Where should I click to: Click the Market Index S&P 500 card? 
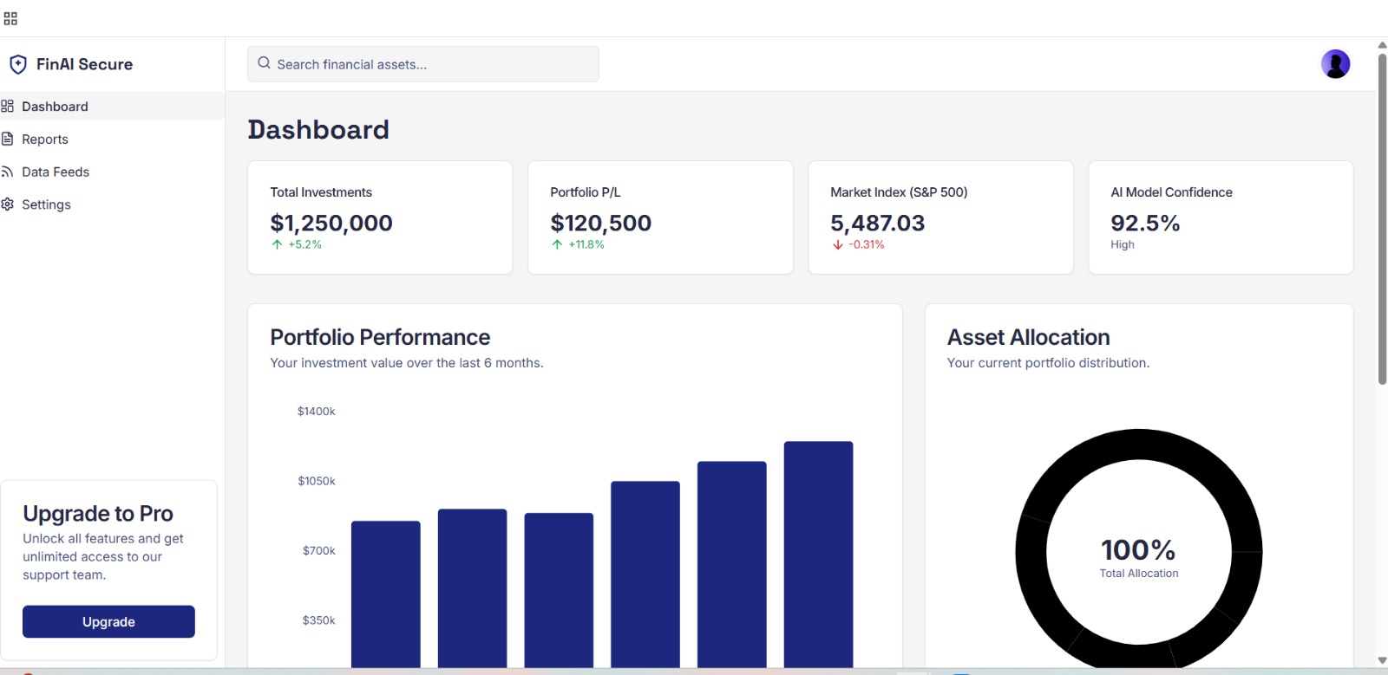[940, 217]
